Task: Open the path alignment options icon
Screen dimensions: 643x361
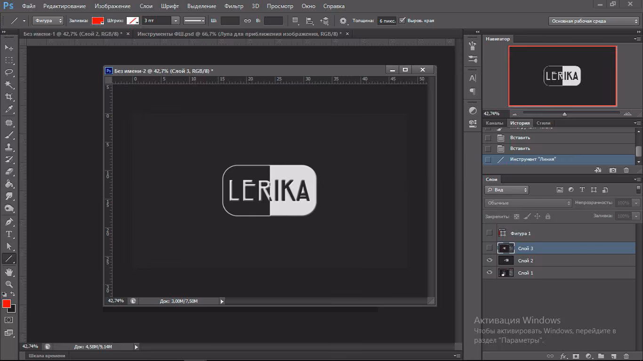Action: pos(310,21)
